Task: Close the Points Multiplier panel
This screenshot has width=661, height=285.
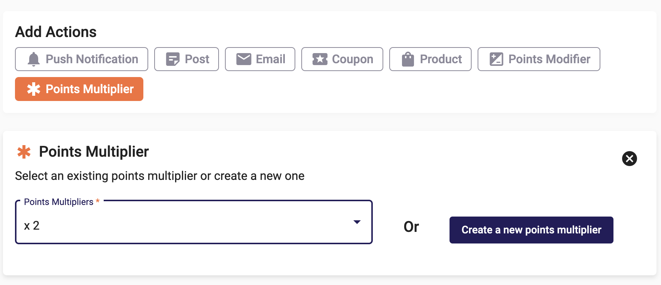Action: [x=629, y=159]
